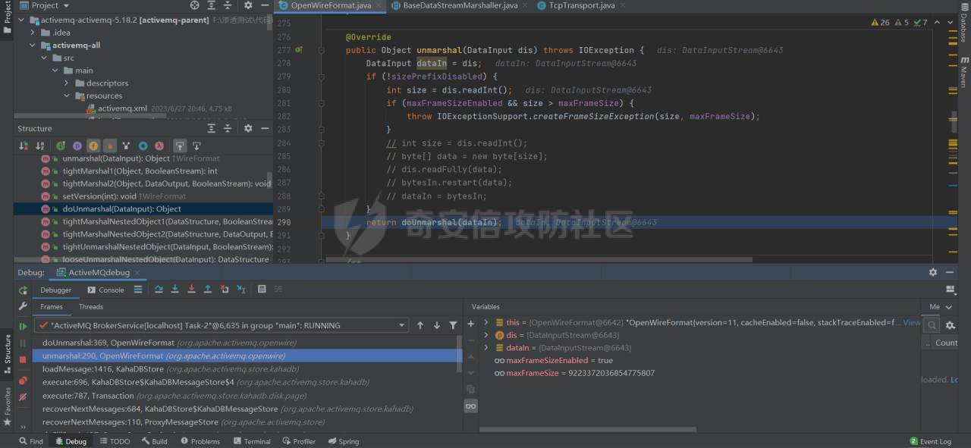The height and width of the screenshot is (448, 971).
Task: Click Force Step Into red arrow
Action: click(191, 289)
